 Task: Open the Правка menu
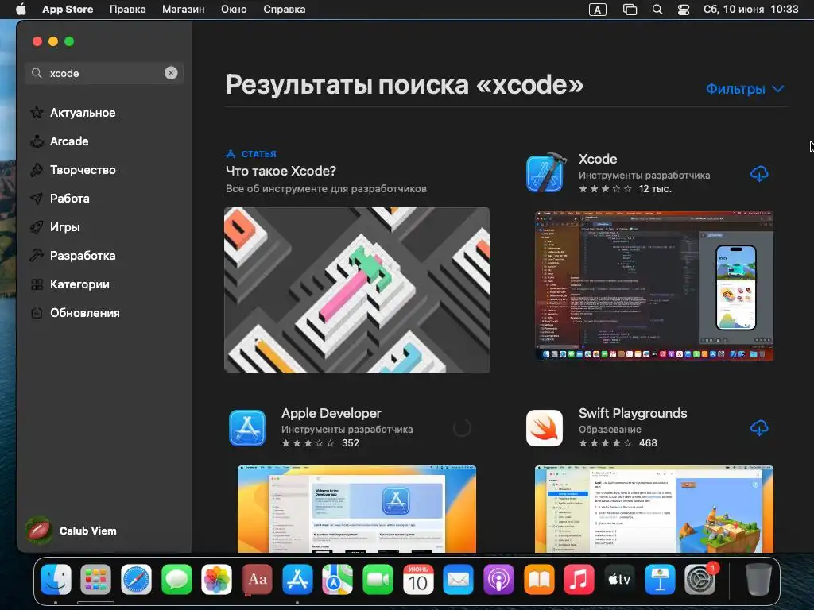[128, 10]
